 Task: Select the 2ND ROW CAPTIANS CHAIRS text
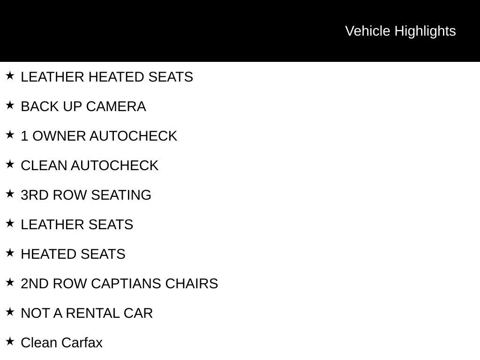click(120, 284)
